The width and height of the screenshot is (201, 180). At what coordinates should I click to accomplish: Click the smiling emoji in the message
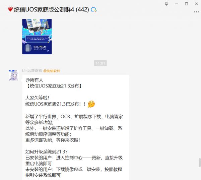[91, 104]
